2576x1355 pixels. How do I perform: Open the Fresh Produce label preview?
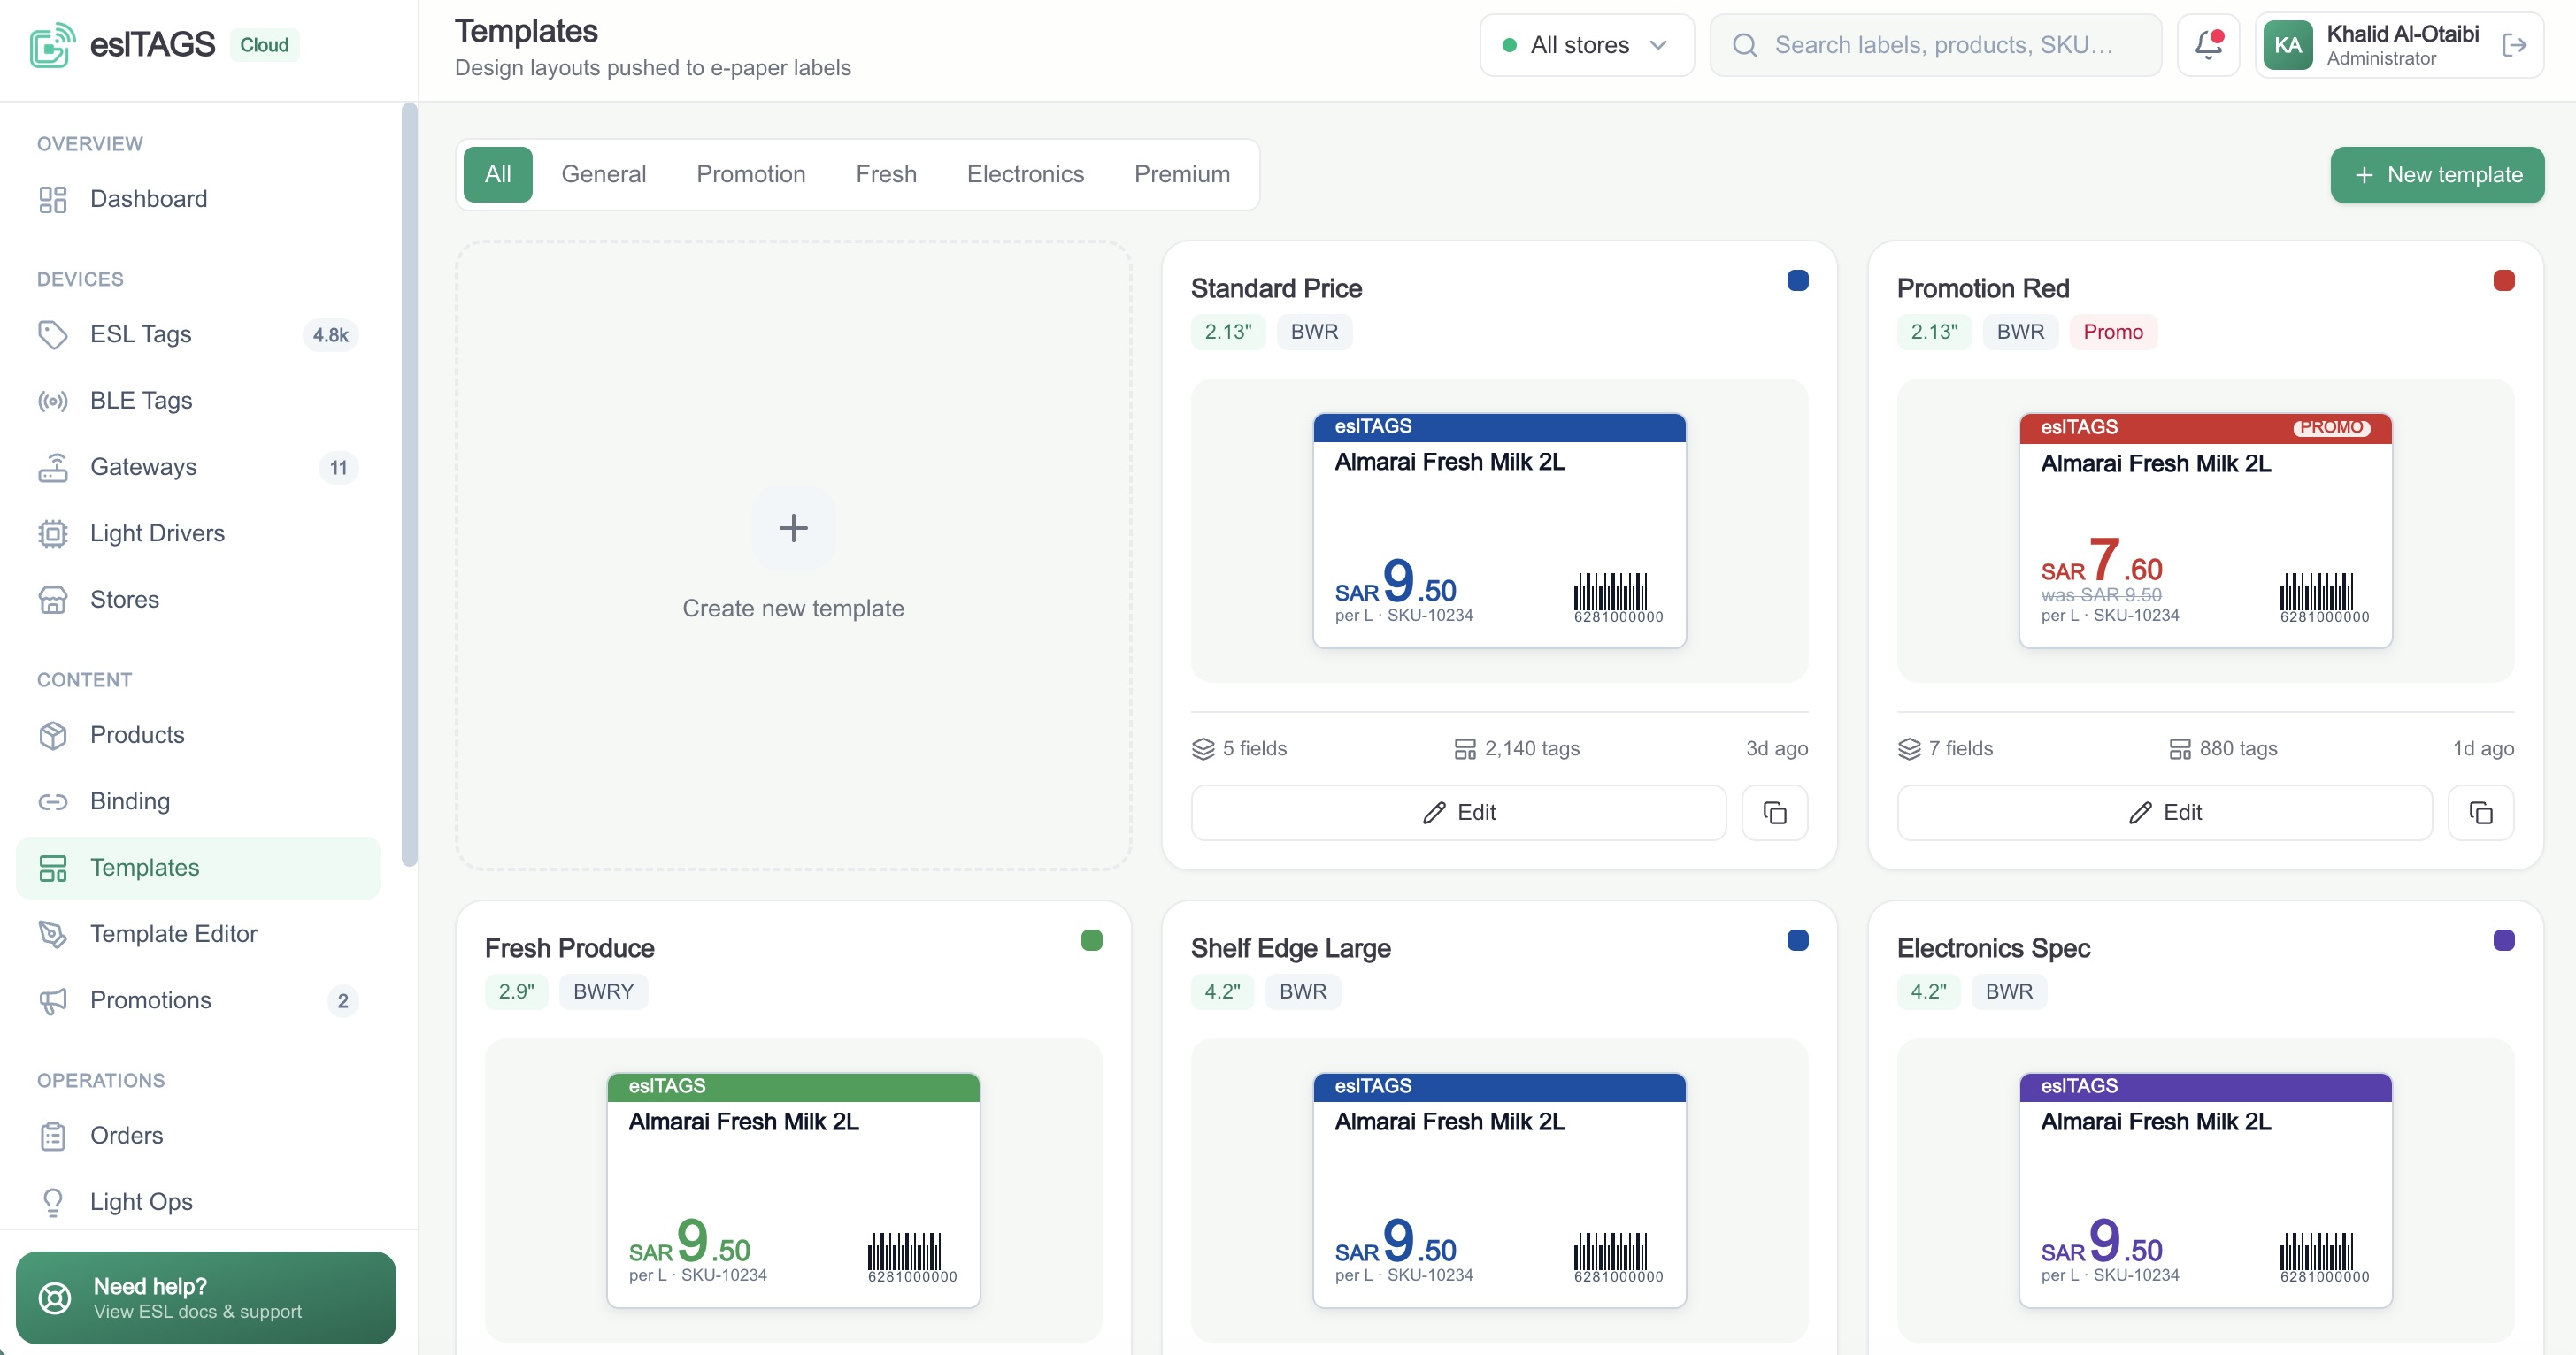pyautogui.click(x=793, y=1190)
